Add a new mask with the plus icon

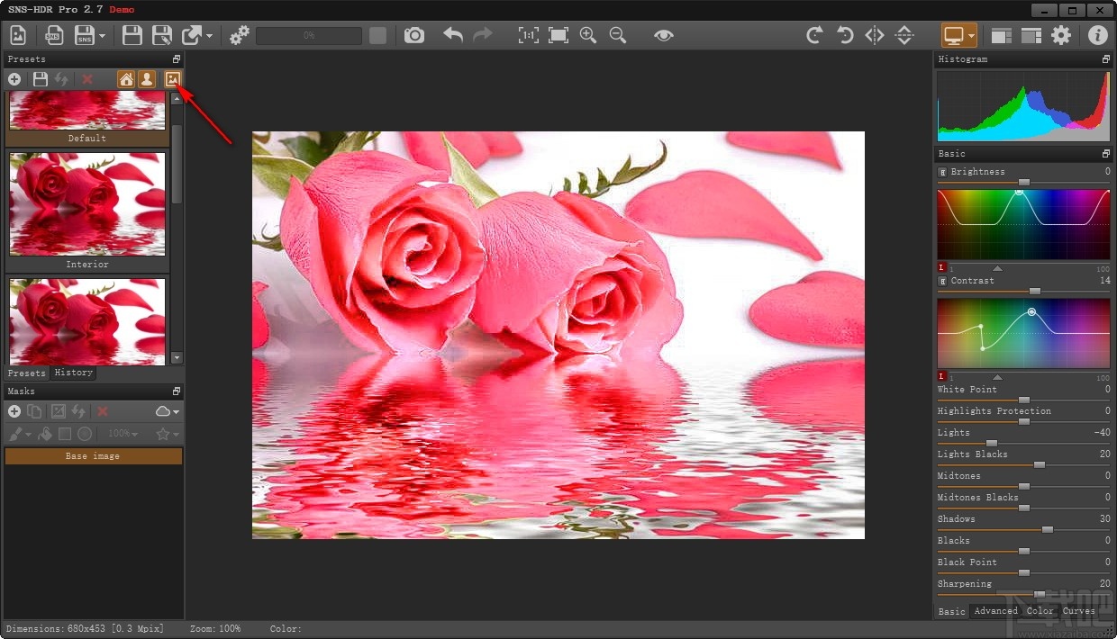coord(14,411)
